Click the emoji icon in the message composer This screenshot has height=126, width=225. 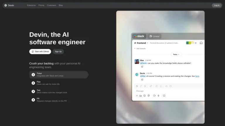pyautogui.click(x=144, y=96)
